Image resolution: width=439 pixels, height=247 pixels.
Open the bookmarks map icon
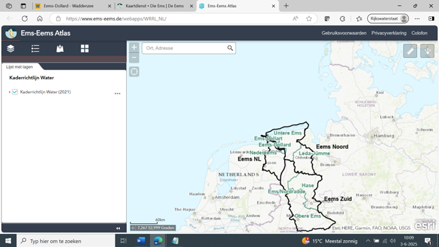[60, 49]
